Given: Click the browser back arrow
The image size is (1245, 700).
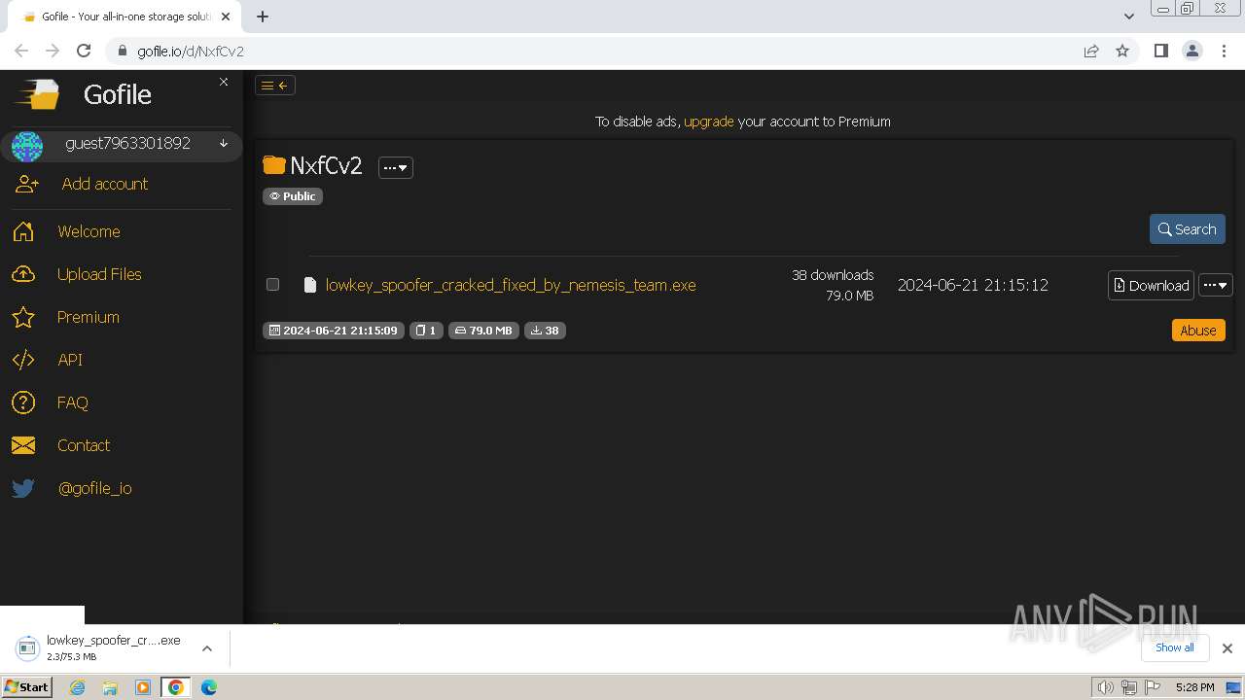Looking at the screenshot, I should coord(21,51).
